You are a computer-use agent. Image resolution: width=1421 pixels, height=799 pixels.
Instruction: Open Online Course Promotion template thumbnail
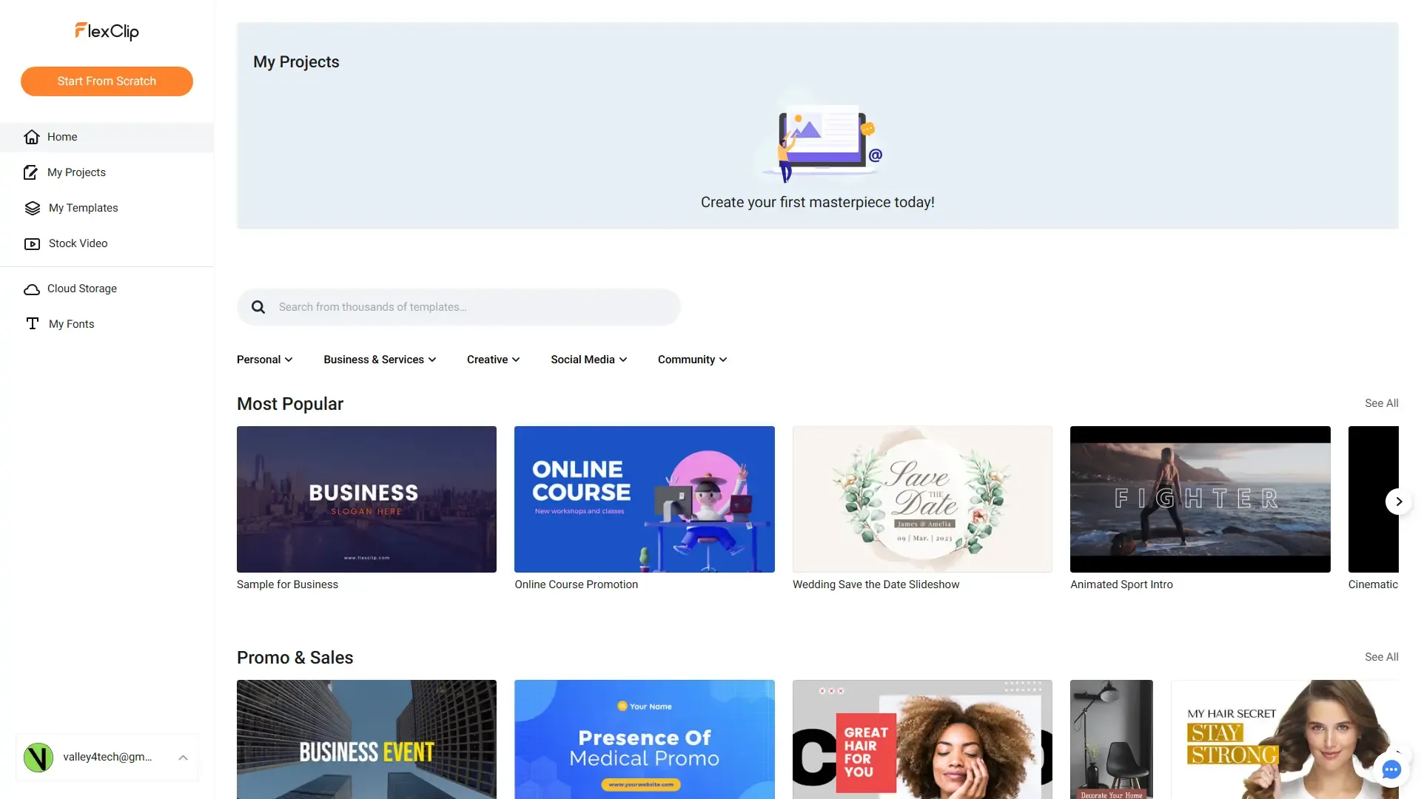pyautogui.click(x=644, y=499)
